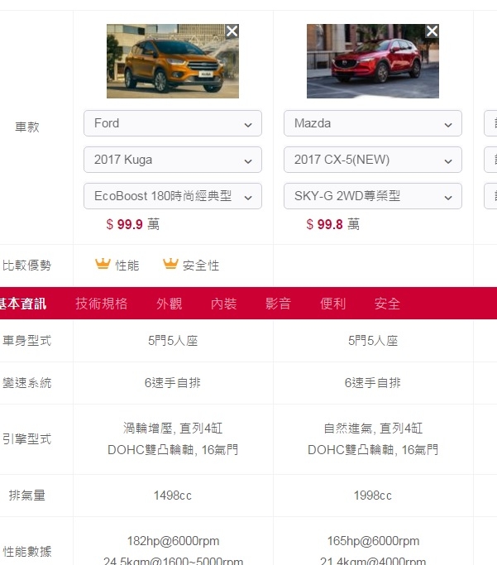Click the 變速系統 row label
Screen dimensions: 497x565
coord(26,383)
